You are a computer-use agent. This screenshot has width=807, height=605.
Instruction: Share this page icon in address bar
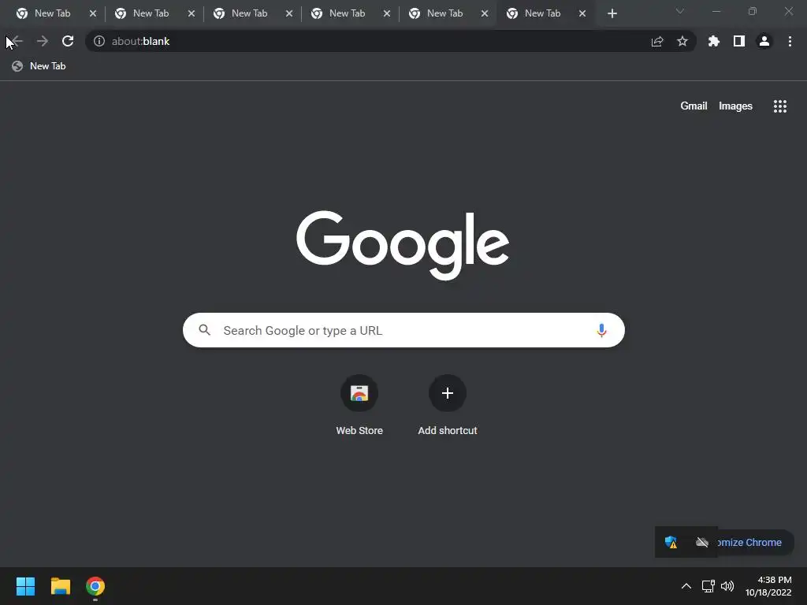(x=657, y=41)
